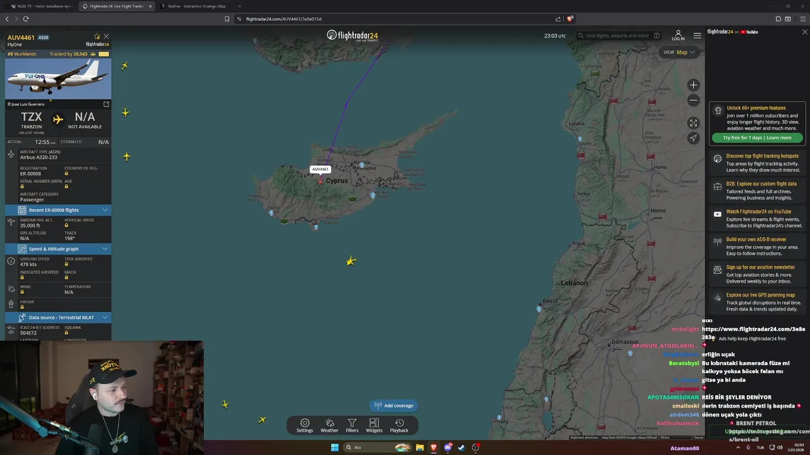Click registration ER-00008 value

tap(30, 174)
